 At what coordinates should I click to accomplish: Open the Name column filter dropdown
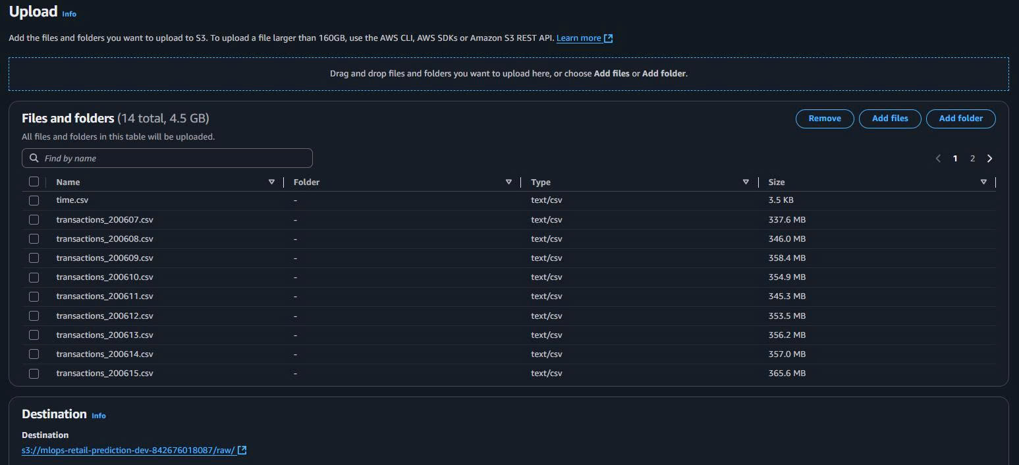pos(271,181)
